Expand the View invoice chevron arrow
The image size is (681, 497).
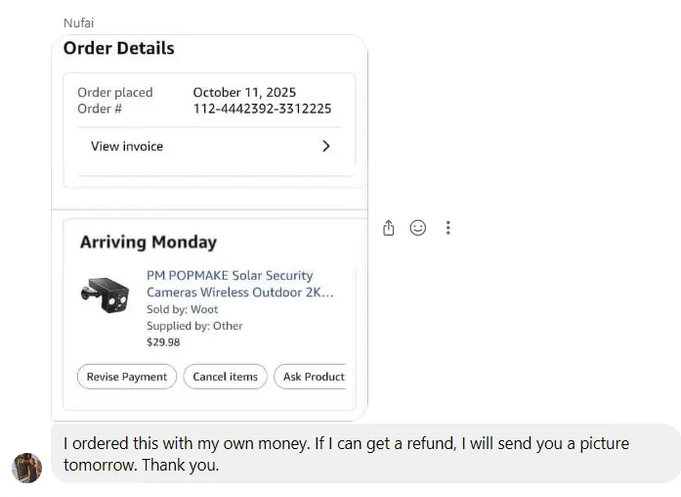coord(326,146)
